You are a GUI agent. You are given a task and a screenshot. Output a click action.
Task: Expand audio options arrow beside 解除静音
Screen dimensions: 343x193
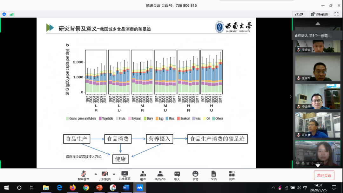[96, 174]
